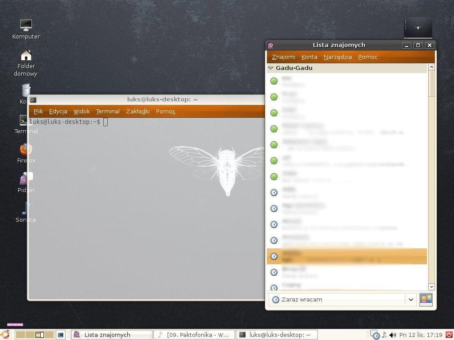This screenshot has height=340, width=454.
Task: Click the red power button in panel
Action: (x=449, y=335)
